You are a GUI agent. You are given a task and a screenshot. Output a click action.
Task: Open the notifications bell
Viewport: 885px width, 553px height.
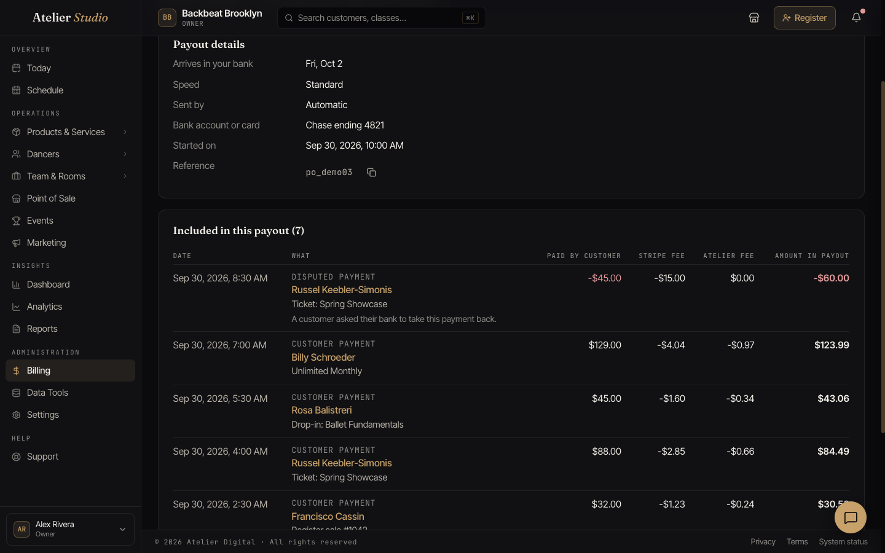click(x=856, y=18)
